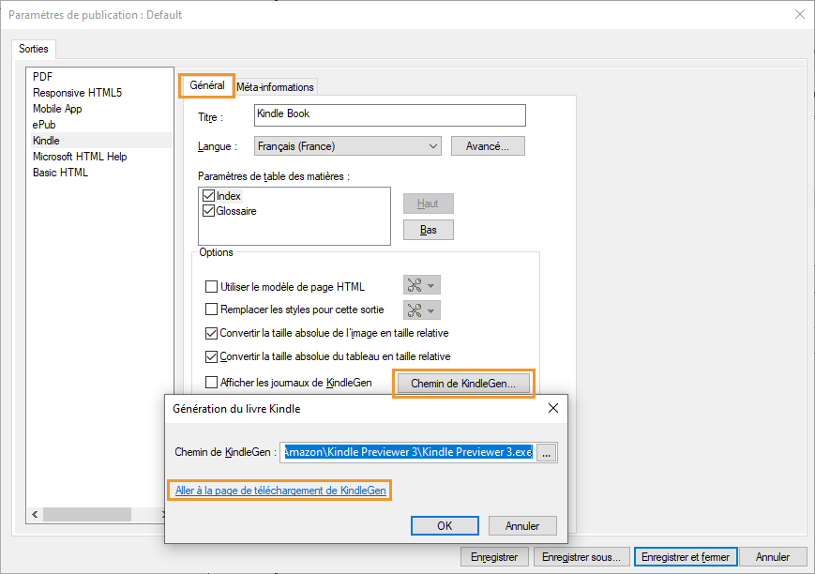815x574 pixels.
Task: Click the Titre text field
Action: click(389, 114)
